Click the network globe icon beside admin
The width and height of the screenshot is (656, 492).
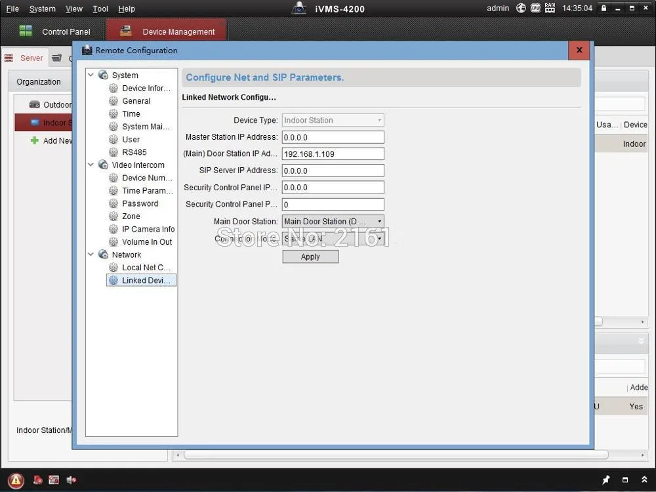pos(521,8)
